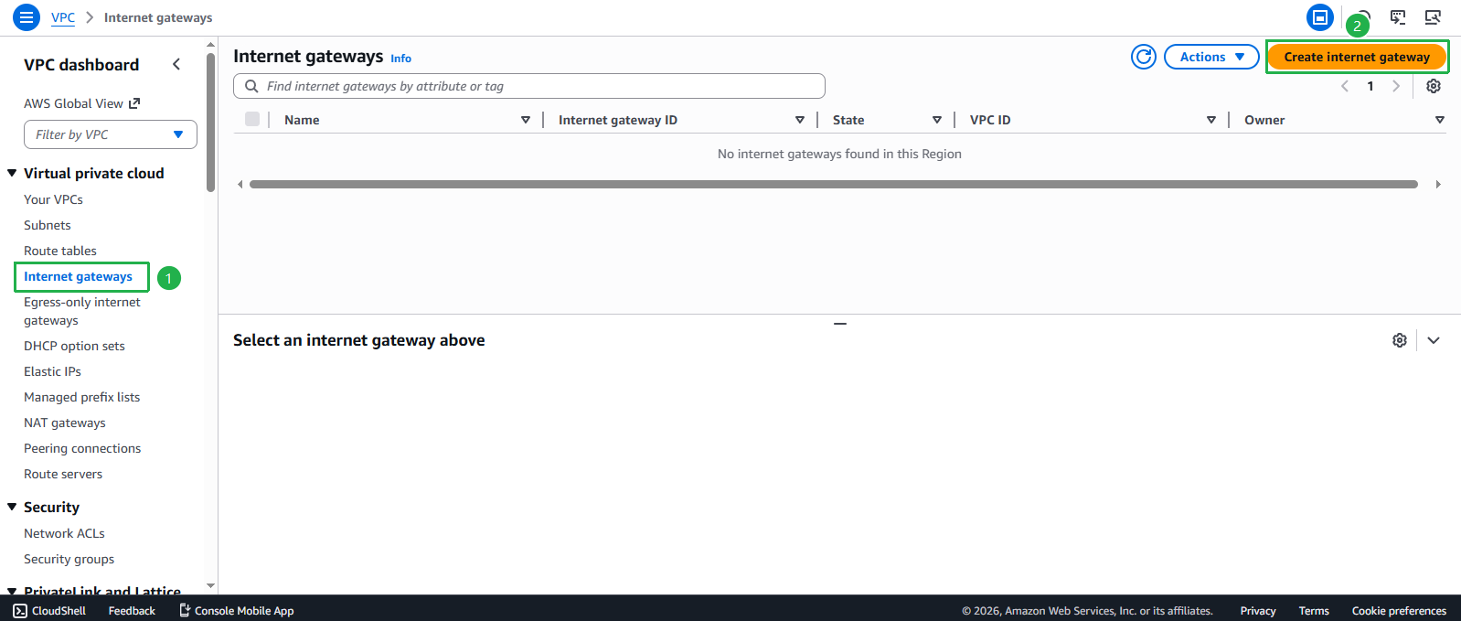Viewport: 1461px width, 621px height.
Task: Open NAT gateways in sidebar
Action: coord(65,423)
